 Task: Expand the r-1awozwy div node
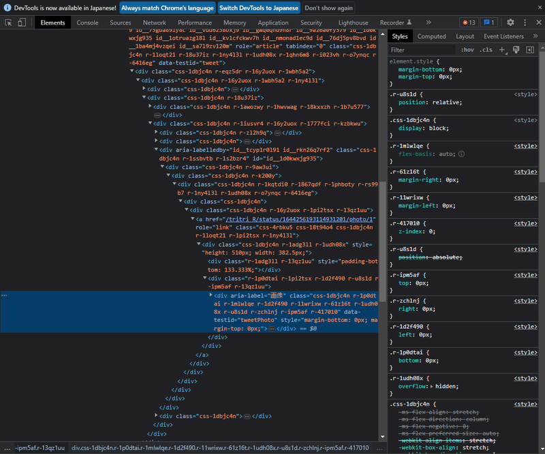tap(150, 106)
